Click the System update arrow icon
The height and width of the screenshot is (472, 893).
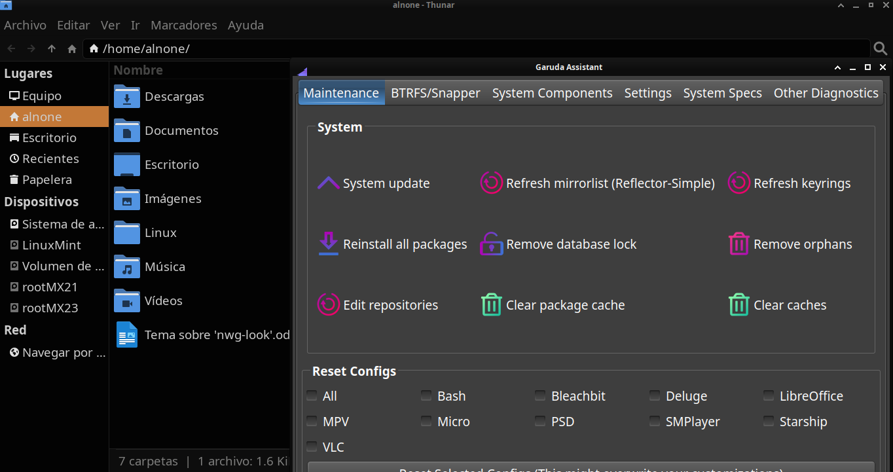pyautogui.click(x=328, y=183)
